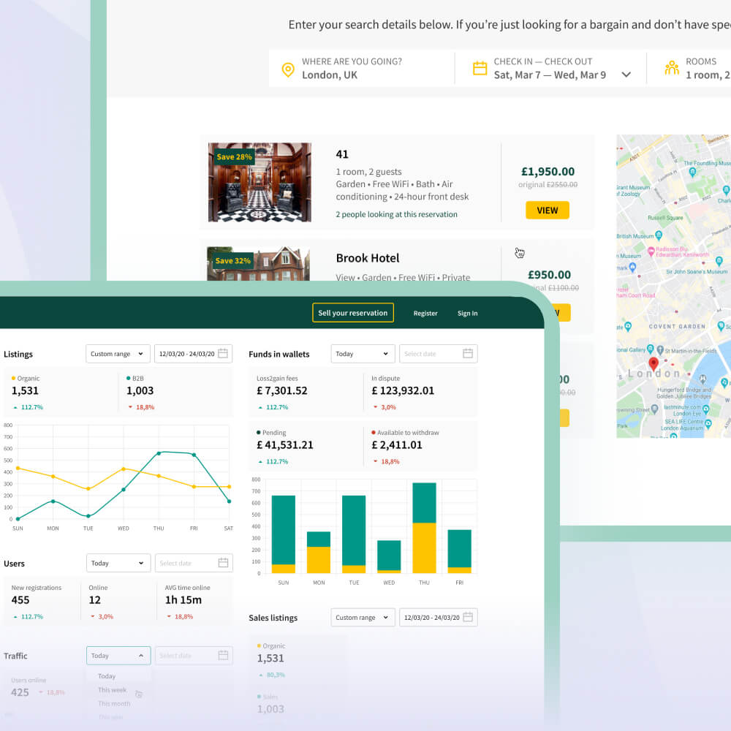Viewport: 731px width, 731px height.
Task: Click Sales listings 12/03/20 - 24/03/20 date field
Action: 438,617
